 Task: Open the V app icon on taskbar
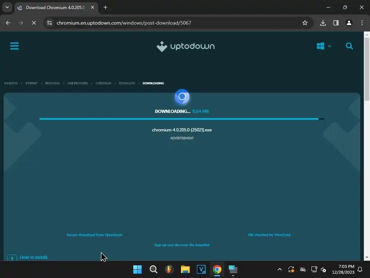[201, 269]
